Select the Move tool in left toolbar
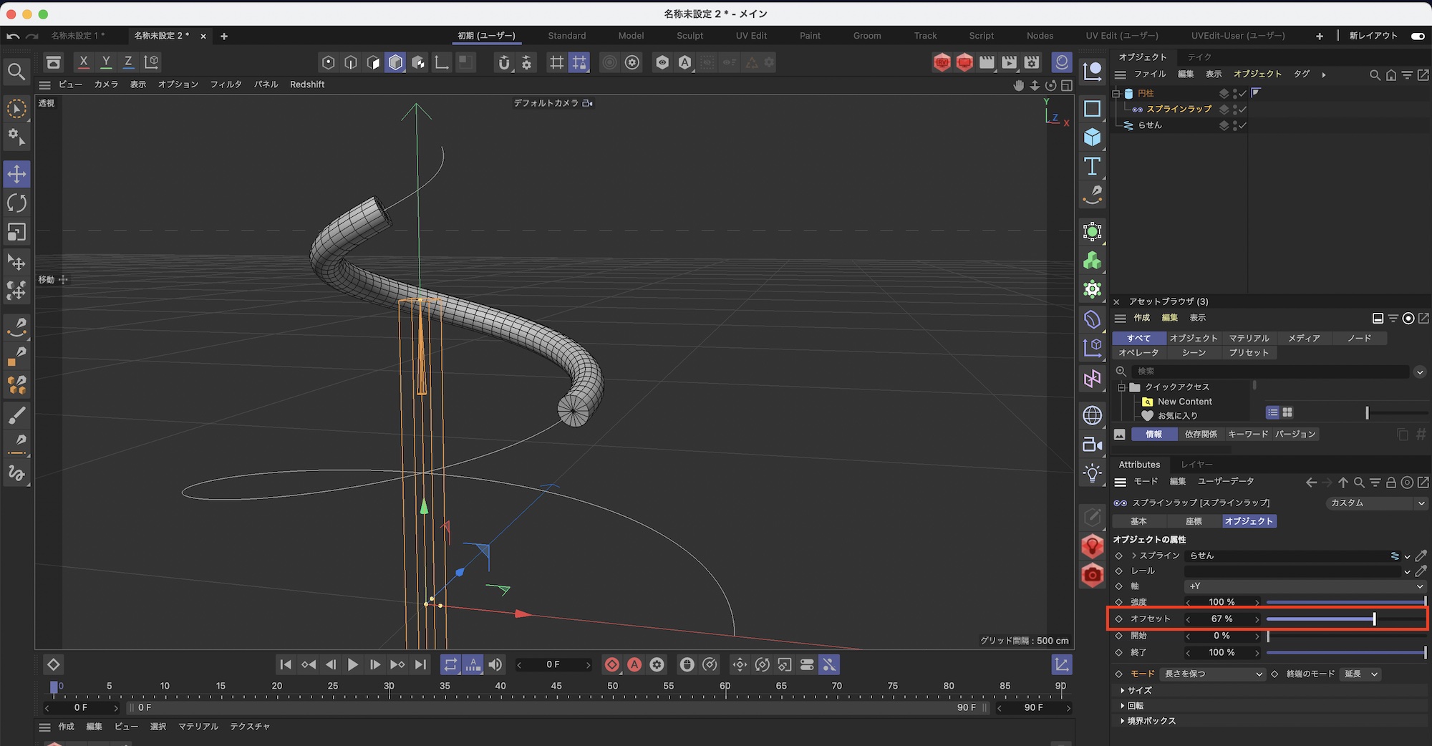Image resolution: width=1432 pixels, height=746 pixels. pyautogui.click(x=16, y=174)
